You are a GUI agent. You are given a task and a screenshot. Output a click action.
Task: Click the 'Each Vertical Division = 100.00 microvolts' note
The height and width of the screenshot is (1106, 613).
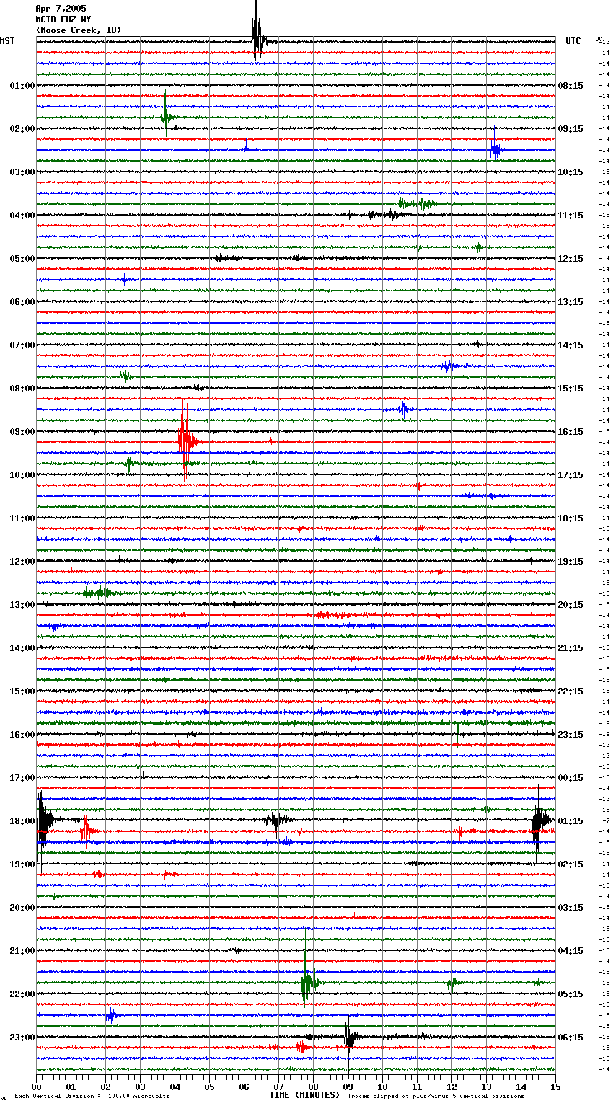coord(92,1096)
